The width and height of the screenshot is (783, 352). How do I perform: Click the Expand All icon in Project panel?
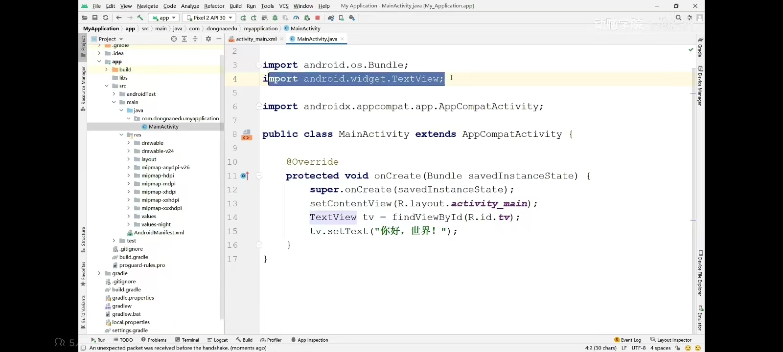click(x=184, y=39)
